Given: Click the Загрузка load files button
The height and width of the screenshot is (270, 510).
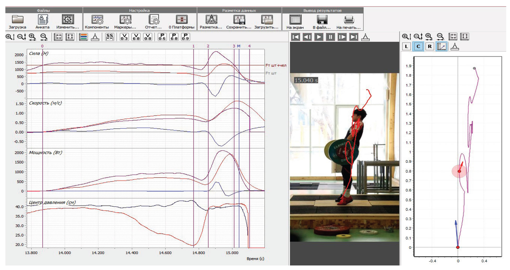Looking at the screenshot, I should [18, 20].
